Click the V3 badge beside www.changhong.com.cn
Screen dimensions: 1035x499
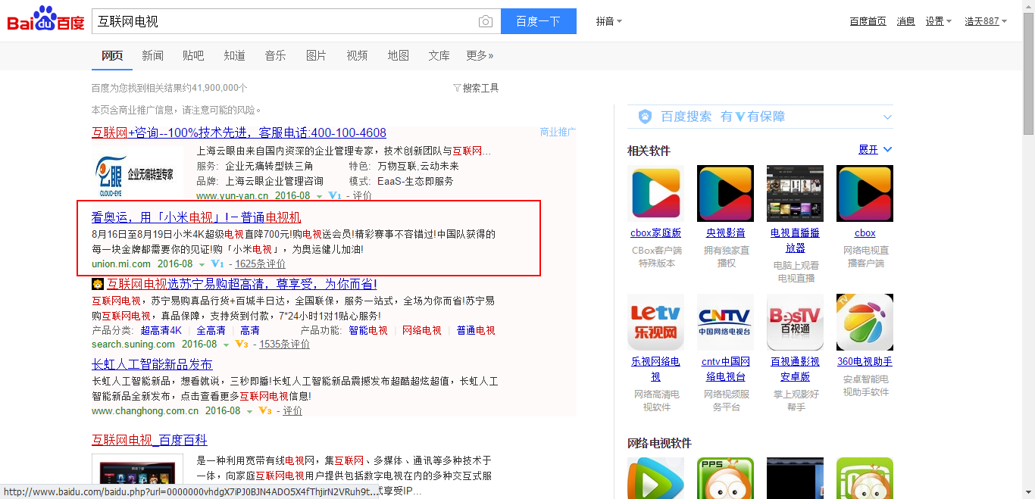[265, 411]
